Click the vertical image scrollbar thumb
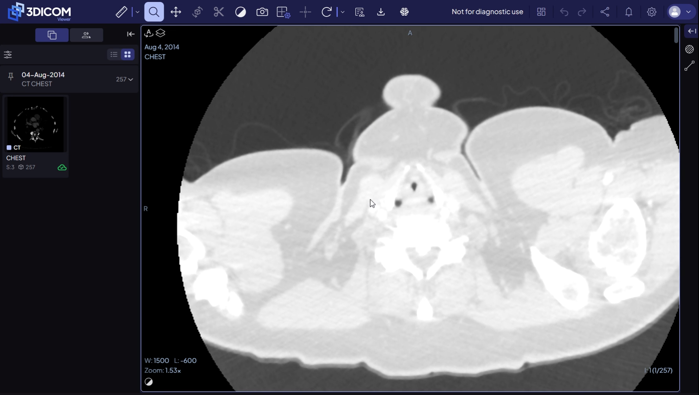This screenshot has width=699, height=395. pos(676,35)
